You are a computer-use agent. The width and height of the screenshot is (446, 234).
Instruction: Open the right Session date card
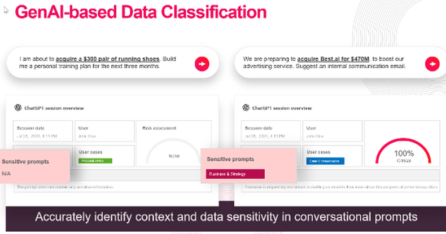tap(271, 131)
